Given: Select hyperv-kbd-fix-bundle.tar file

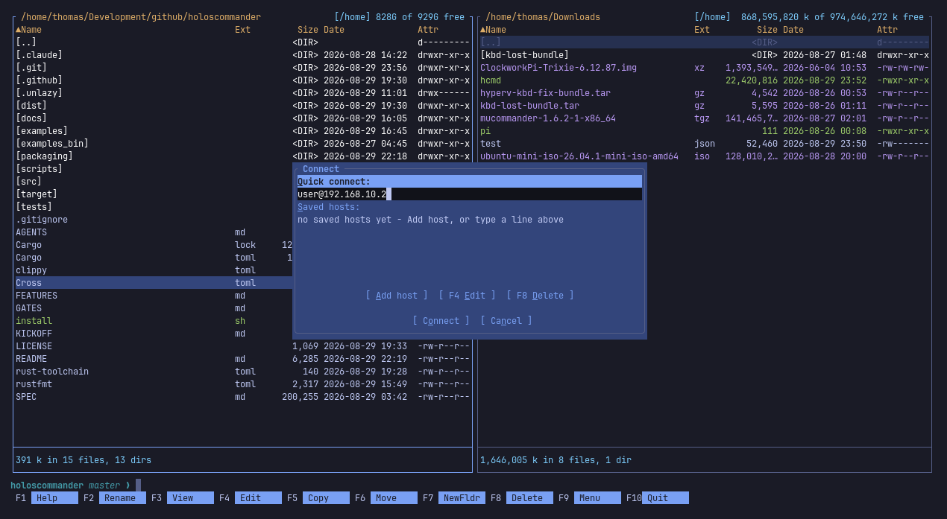Looking at the screenshot, I should pyautogui.click(x=705, y=93).
